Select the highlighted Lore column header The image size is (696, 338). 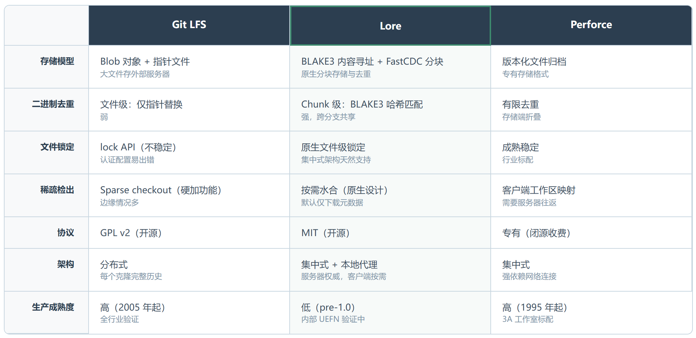(390, 26)
